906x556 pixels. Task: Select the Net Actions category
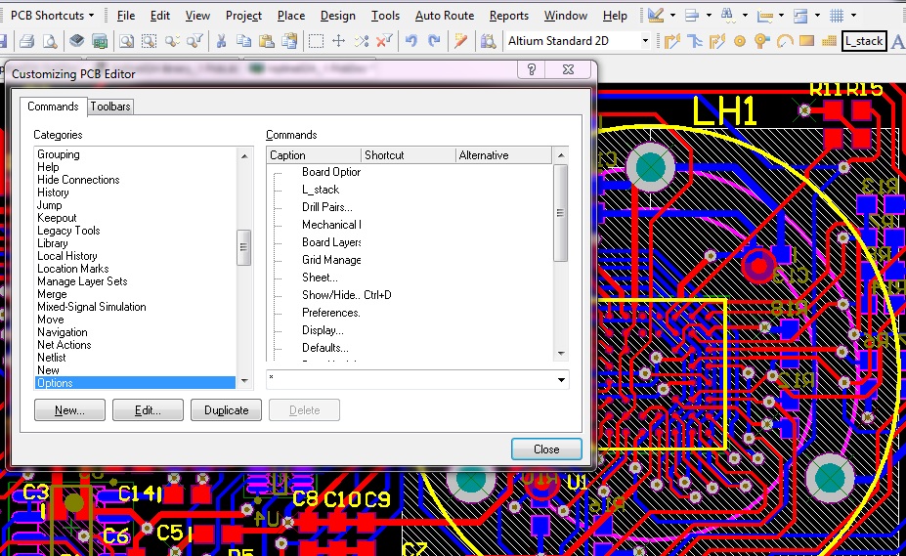pos(135,345)
